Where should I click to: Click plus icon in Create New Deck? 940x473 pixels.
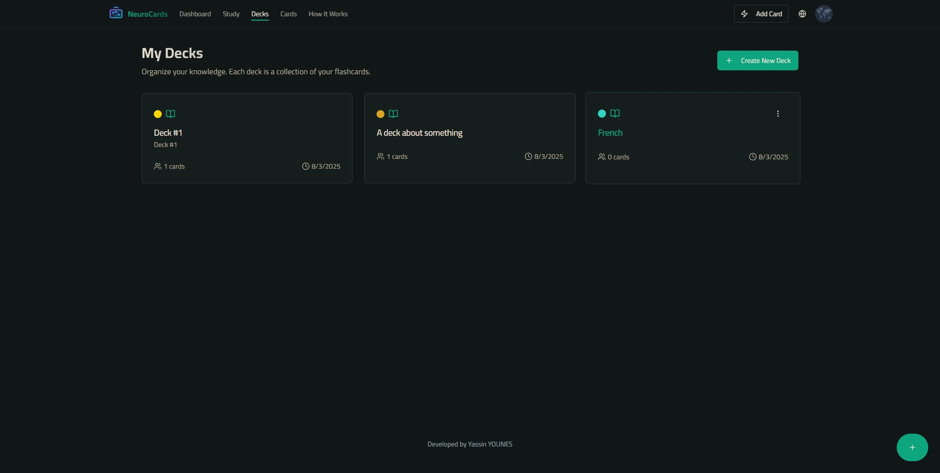coord(729,60)
